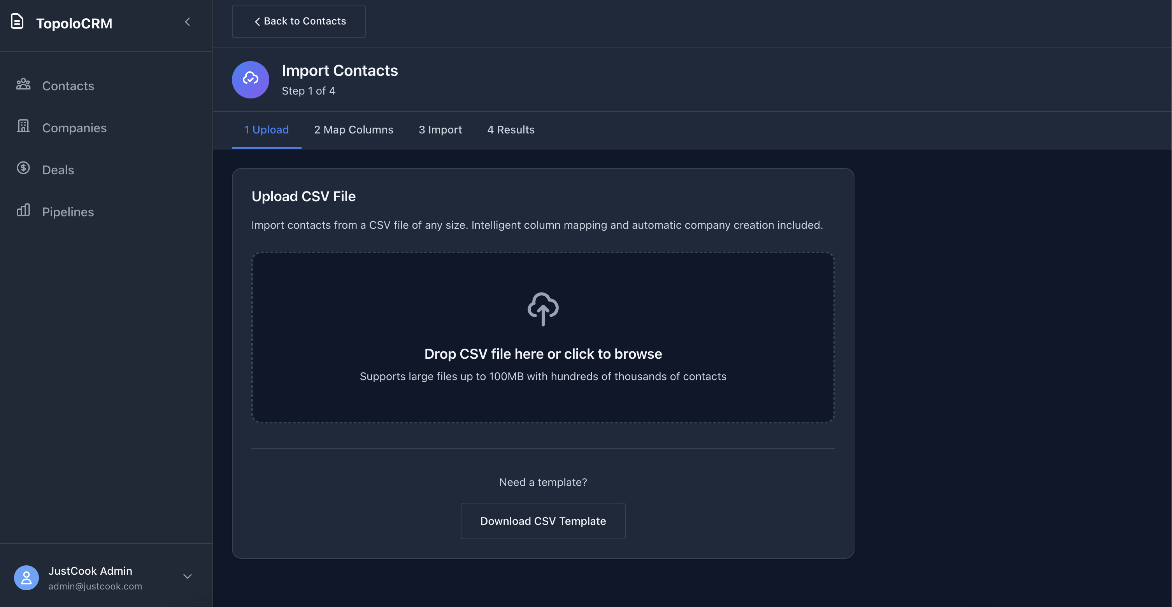
Task: Download the CSV Template
Action: coord(543,521)
